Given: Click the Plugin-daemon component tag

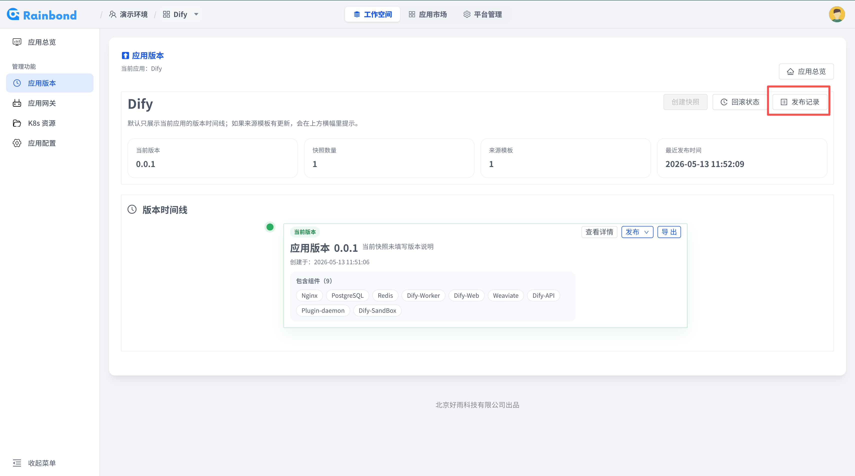Looking at the screenshot, I should pyautogui.click(x=323, y=310).
